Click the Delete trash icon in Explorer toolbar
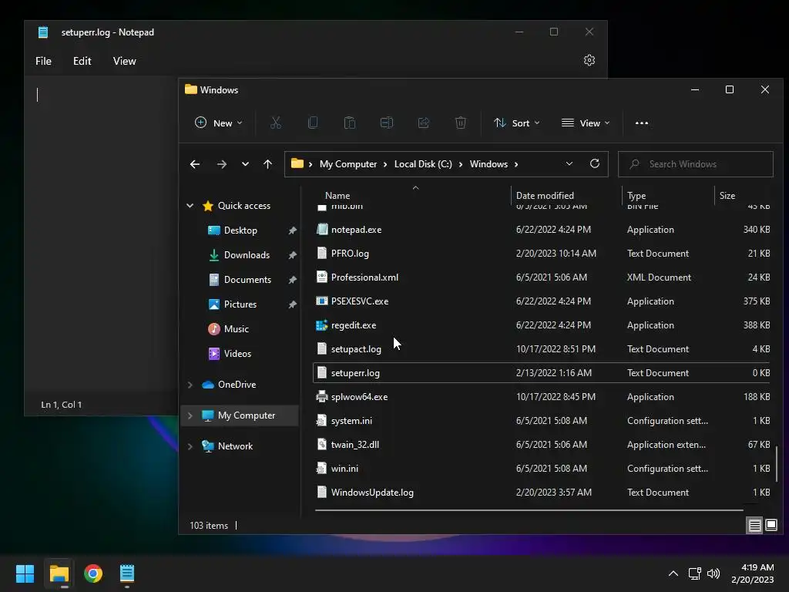This screenshot has height=592, width=789. (461, 123)
